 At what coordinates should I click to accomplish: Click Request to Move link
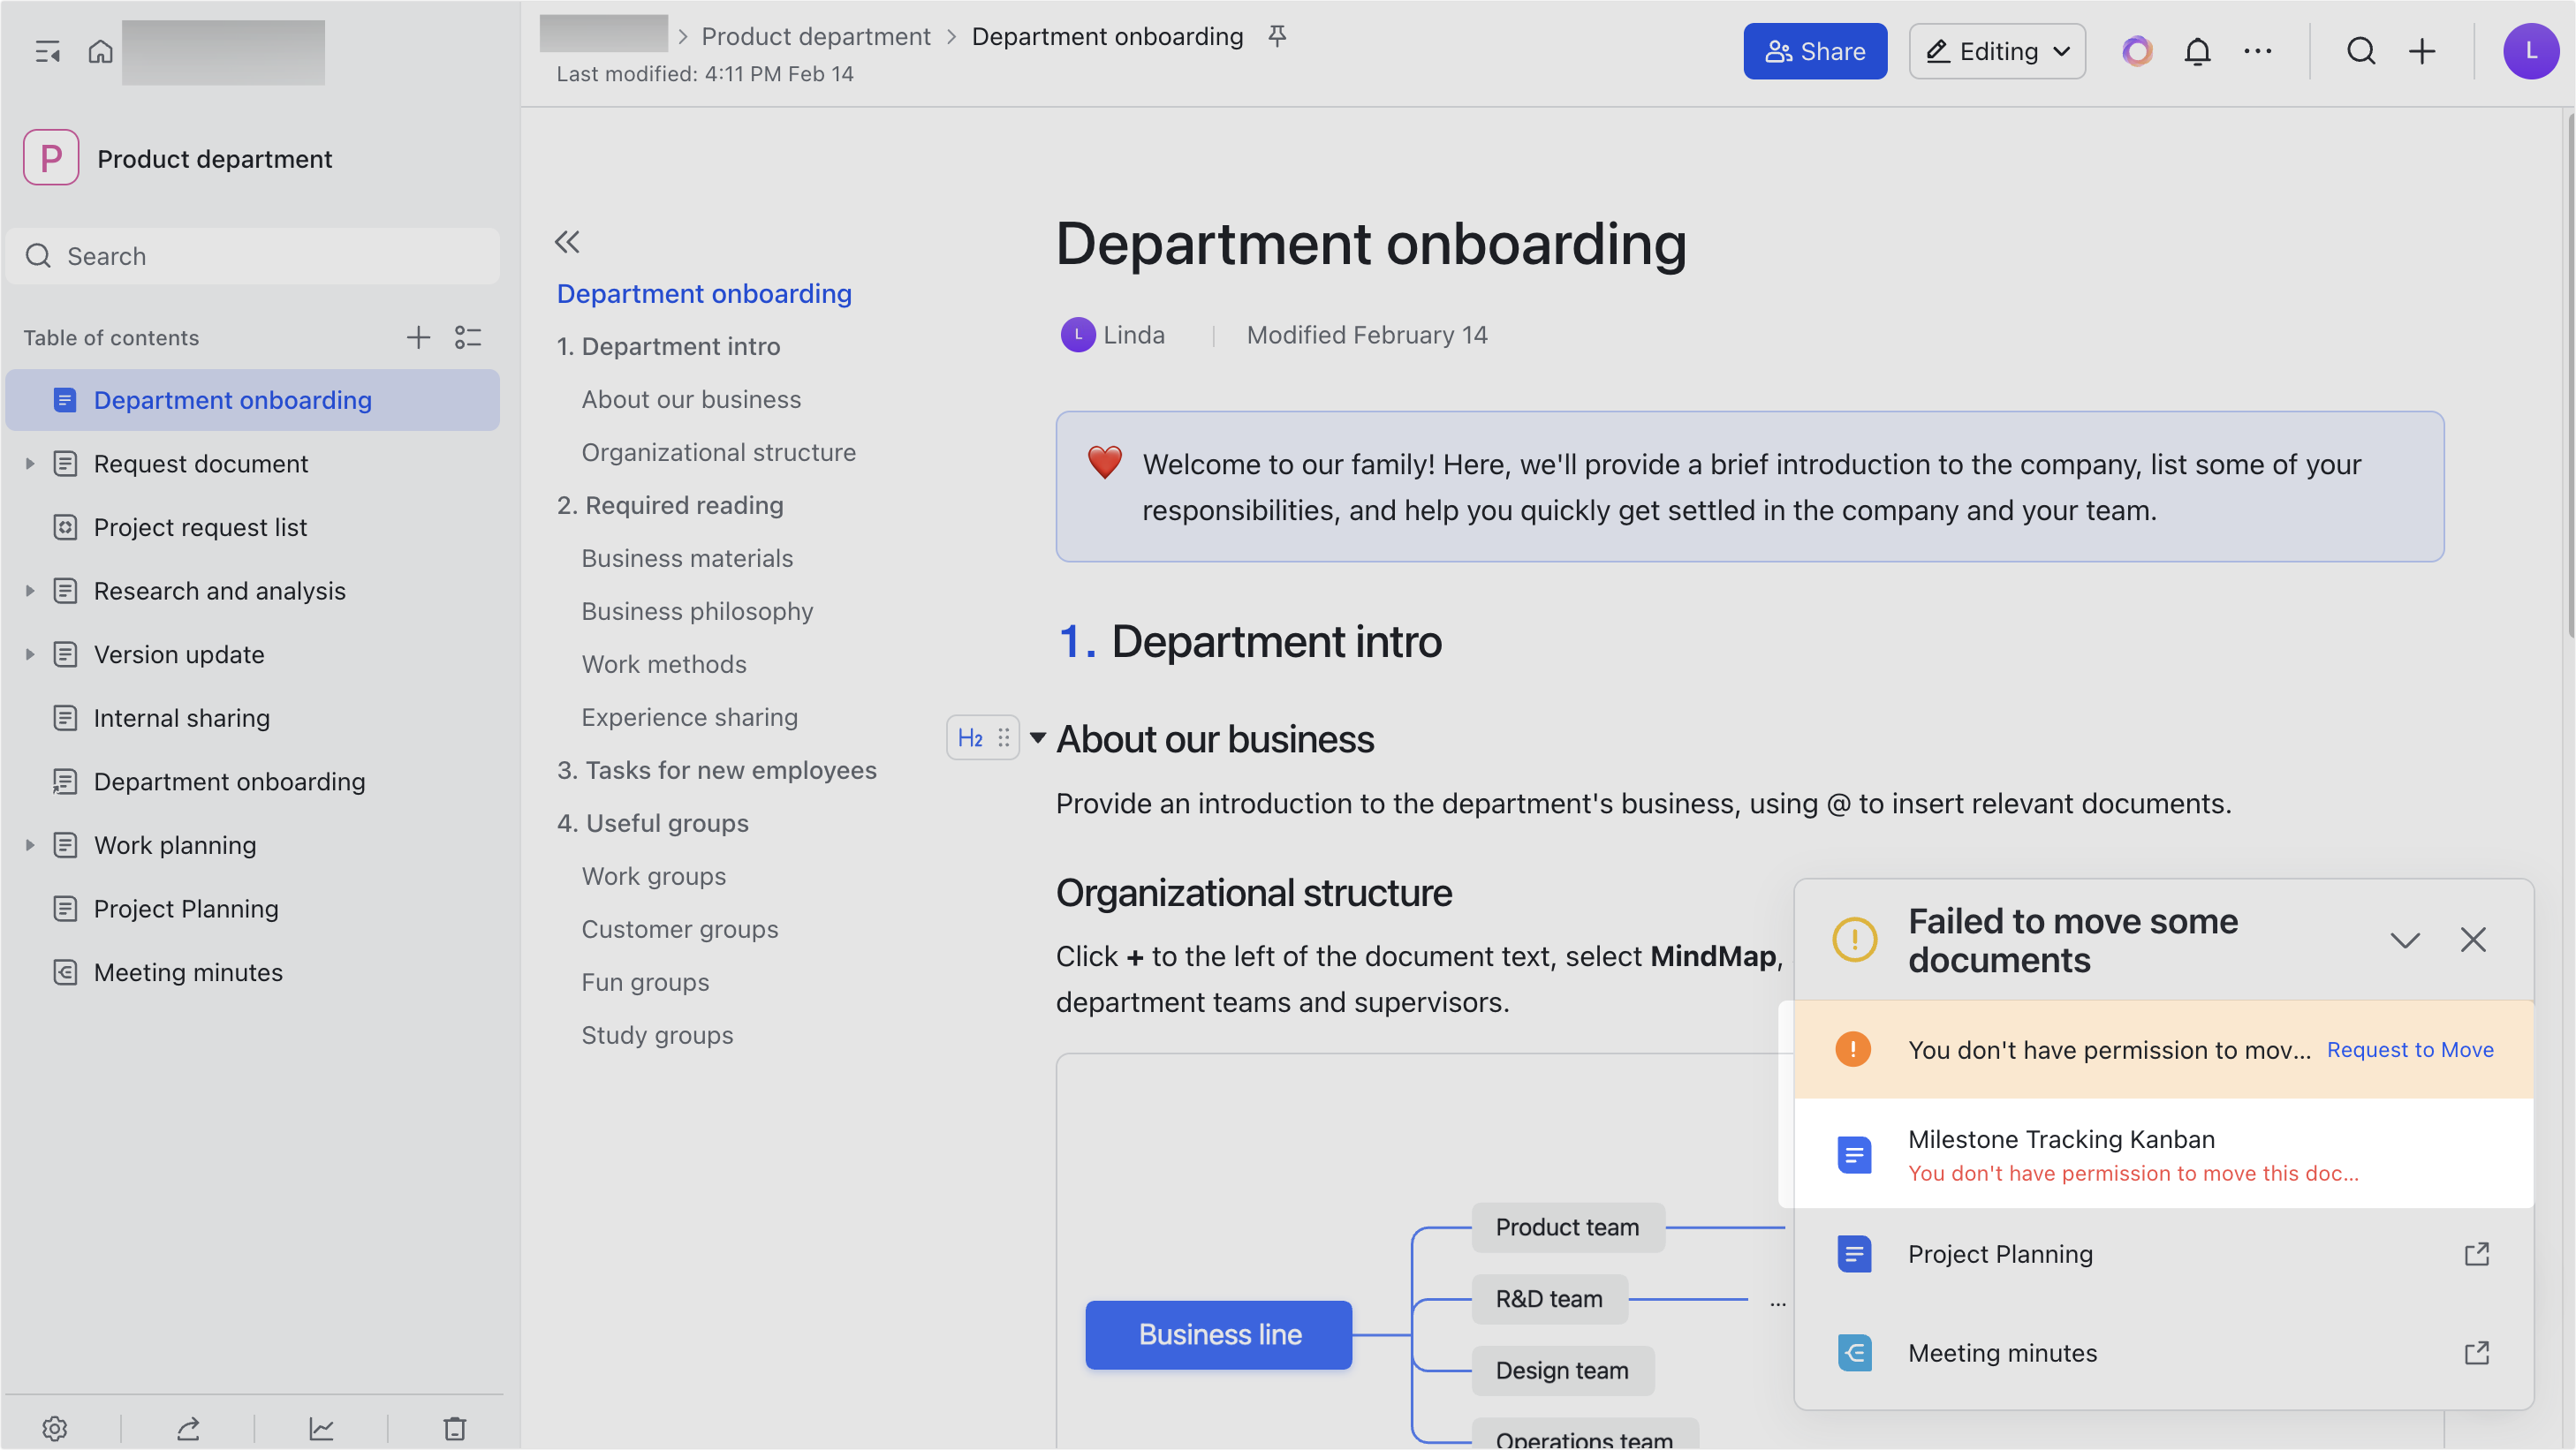(2409, 1049)
